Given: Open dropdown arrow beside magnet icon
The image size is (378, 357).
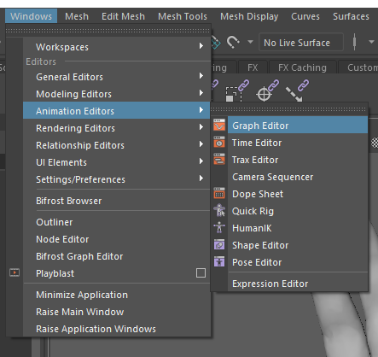Looking at the screenshot, I should pyautogui.click(x=250, y=42).
